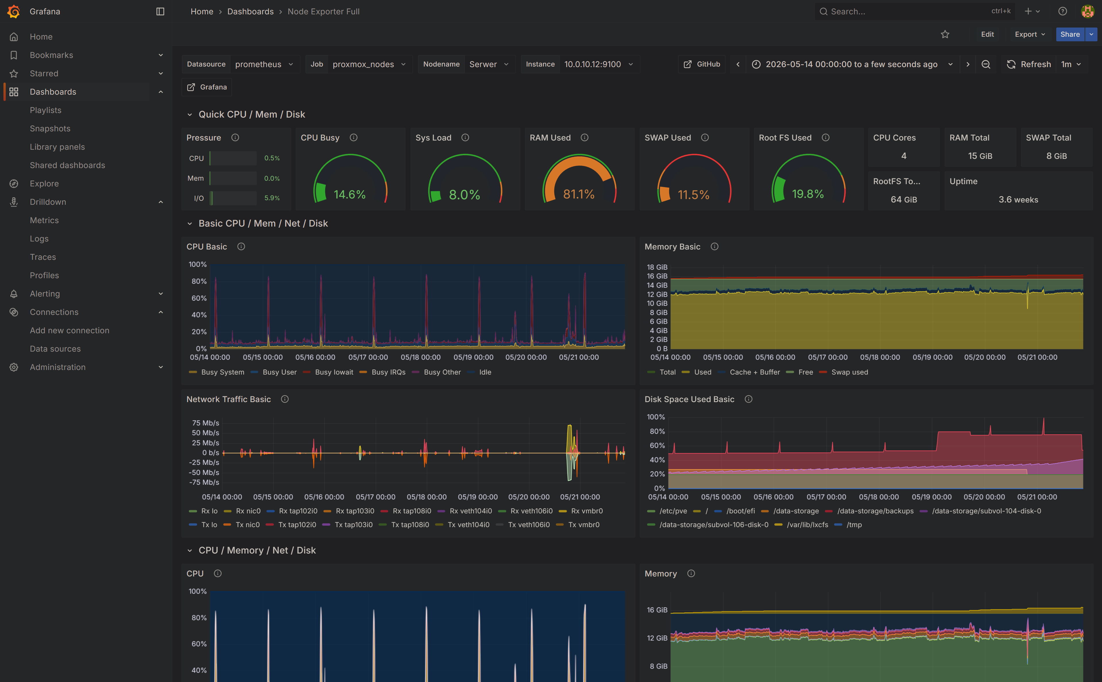The width and height of the screenshot is (1102, 682).
Task: Open the user avatar profile menu
Action: [x=1088, y=11]
